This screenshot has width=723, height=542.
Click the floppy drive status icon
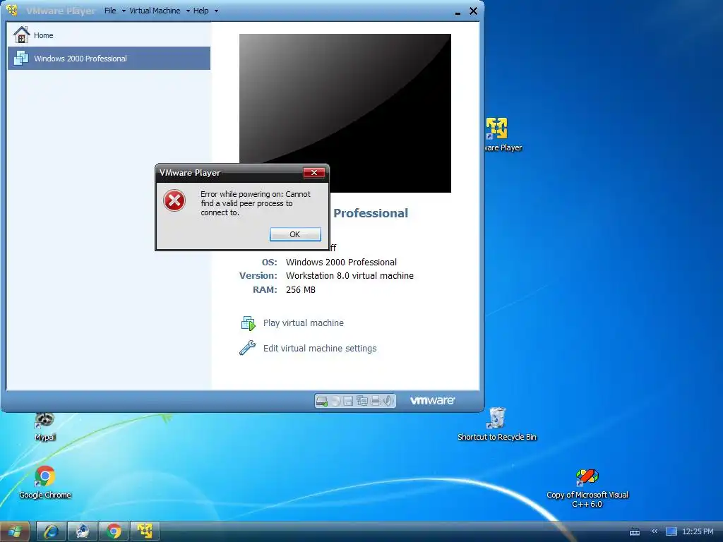pyautogui.click(x=349, y=401)
